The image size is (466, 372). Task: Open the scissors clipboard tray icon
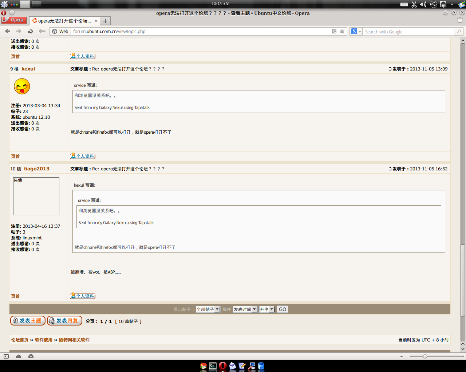click(x=414, y=4)
